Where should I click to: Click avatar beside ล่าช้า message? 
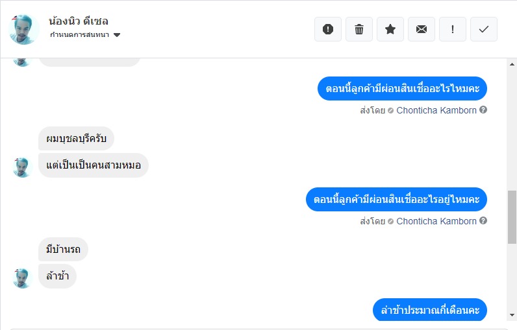[x=23, y=277]
